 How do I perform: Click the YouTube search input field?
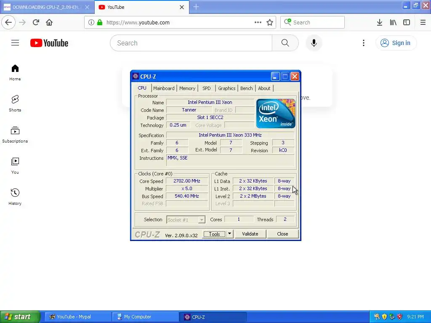[191, 43]
